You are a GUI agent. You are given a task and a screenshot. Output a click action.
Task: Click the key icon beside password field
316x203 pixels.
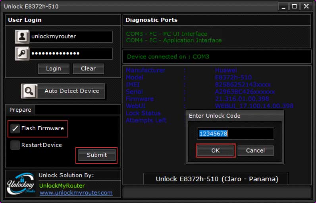pyautogui.click(x=22, y=53)
